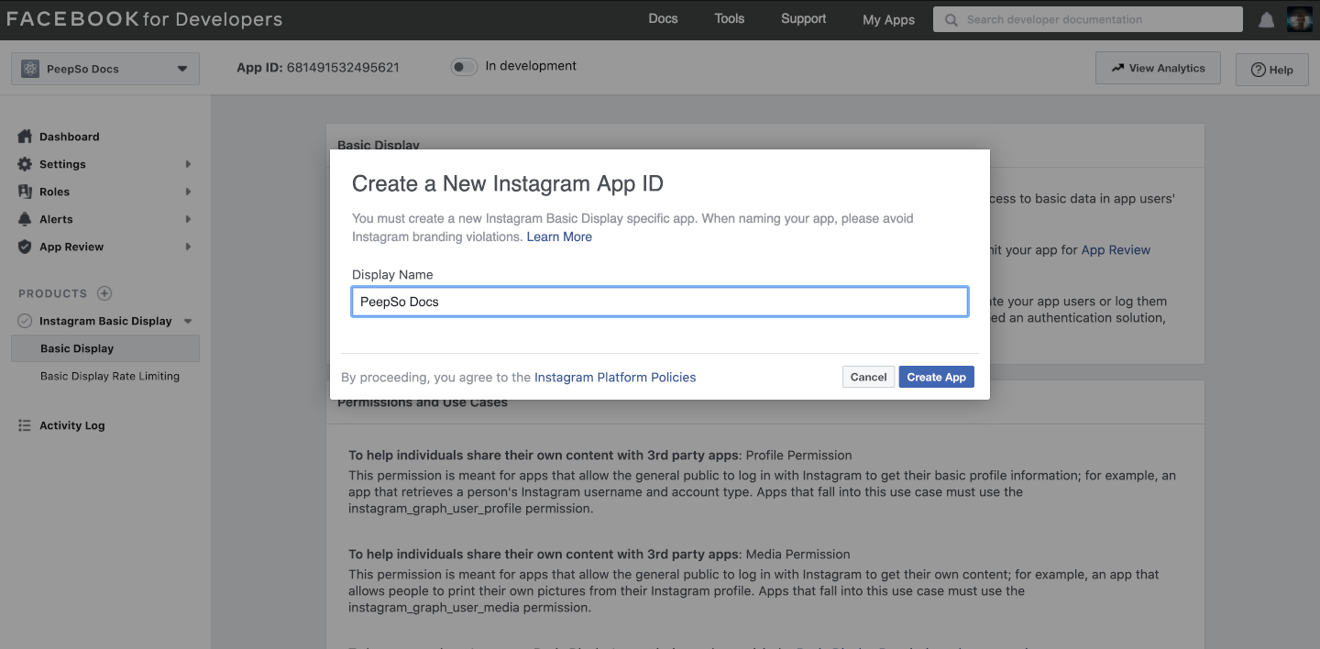This screenshot has width=1320, height=649.
Task: Open the Tools menu
Action: point(730,18)
